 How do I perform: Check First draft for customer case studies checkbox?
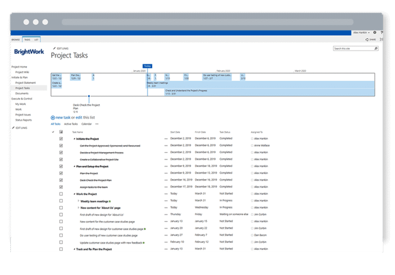(61, 228)
